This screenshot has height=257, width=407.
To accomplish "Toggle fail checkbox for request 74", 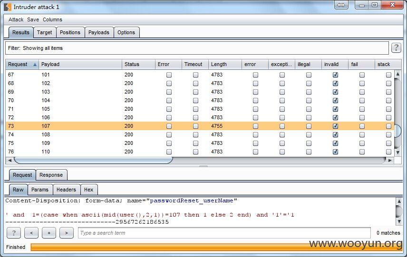I will 362,134.
